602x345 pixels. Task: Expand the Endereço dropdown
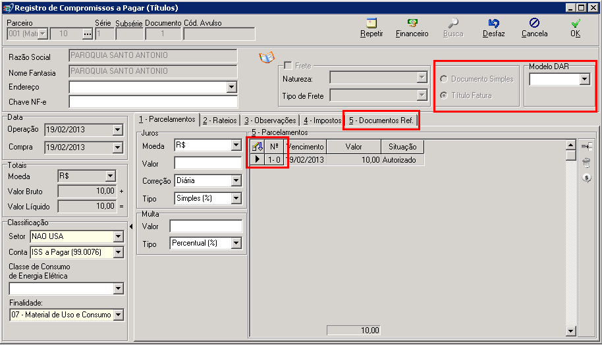(x=231, y=87)
